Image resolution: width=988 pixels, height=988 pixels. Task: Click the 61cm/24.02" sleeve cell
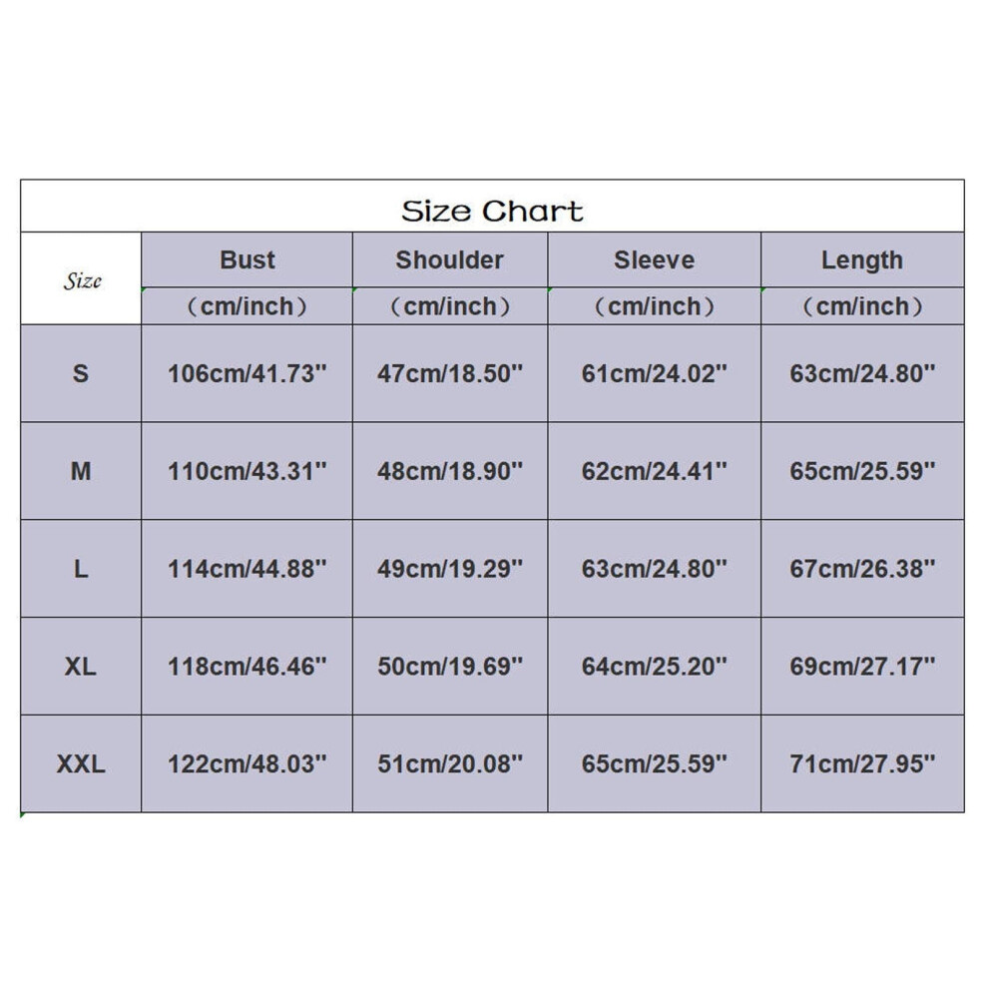coord(654,373)
